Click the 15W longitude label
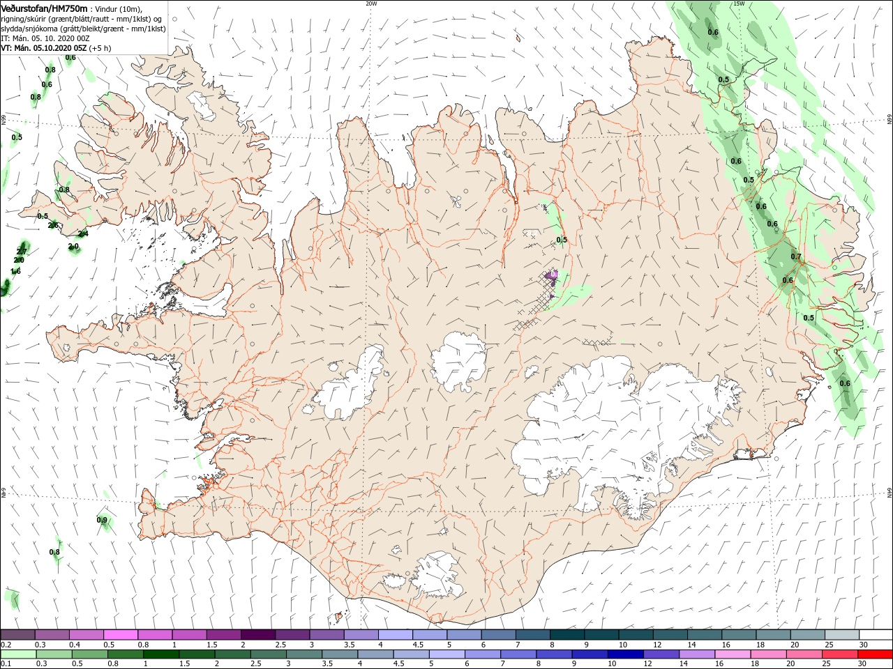The height and width of the screenshot is (669, 893). [739, 3]
